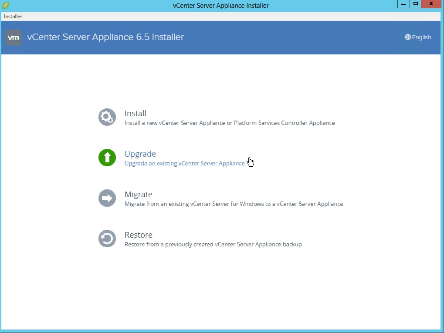Open the Installer menu

coord(13,17)
